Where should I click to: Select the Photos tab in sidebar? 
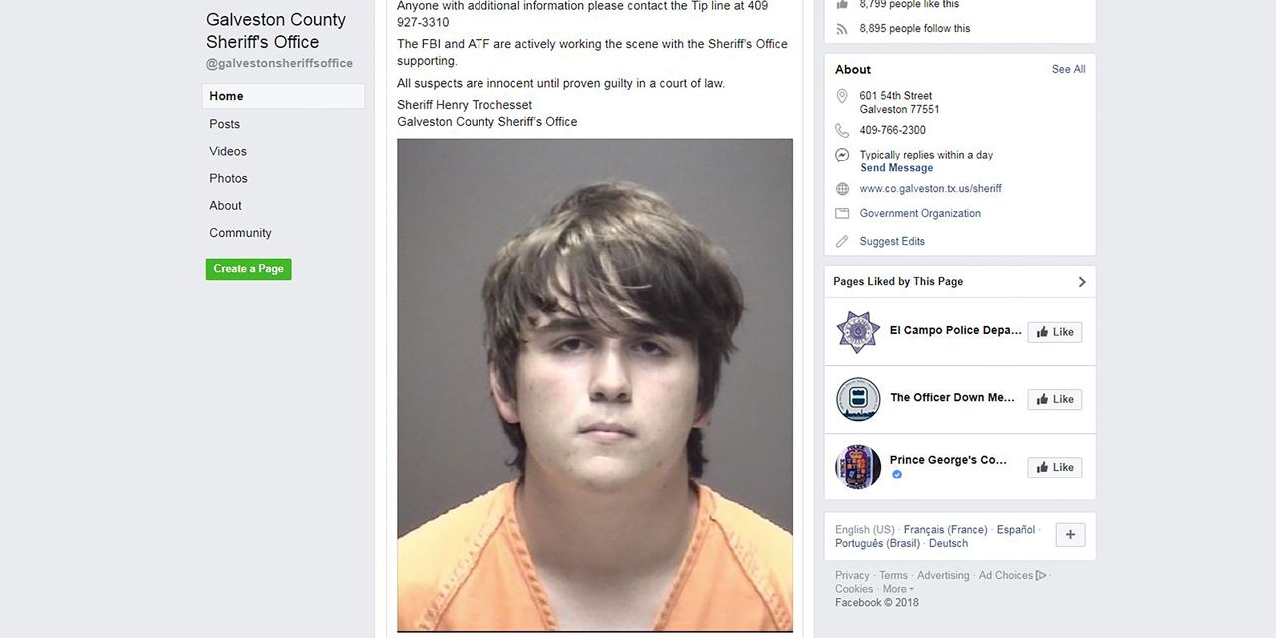pyautogui.click(x=228, y=178)
